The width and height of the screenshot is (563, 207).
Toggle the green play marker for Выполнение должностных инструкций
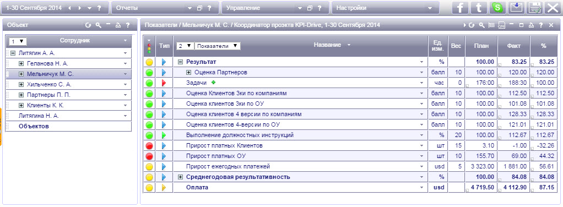(164, 135)
